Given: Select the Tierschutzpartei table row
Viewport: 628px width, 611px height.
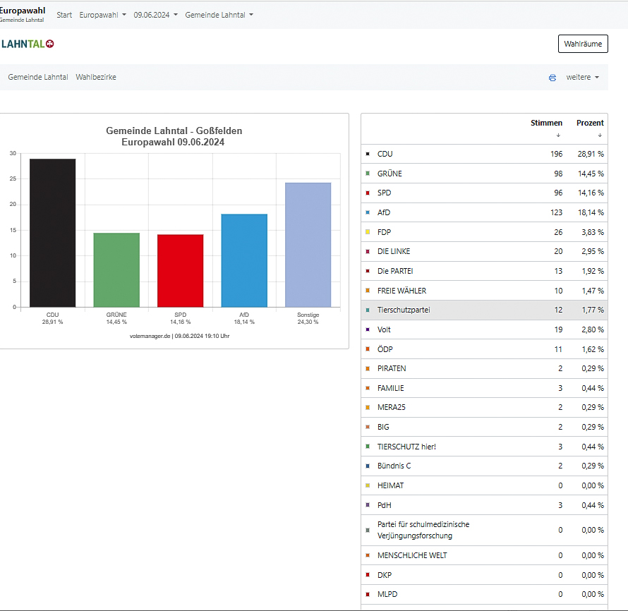Looking at the screenshot, I should click(x=484, y=310).
